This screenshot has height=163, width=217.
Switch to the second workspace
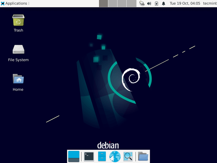pyautogui.click(x=113, y=4)
